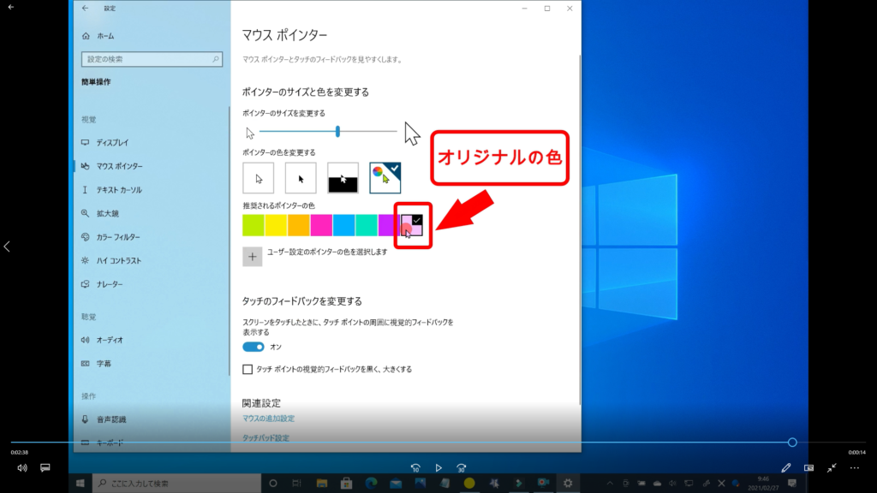The height and width of the screenshot is (493, 877).
Task: Click plus button for custom pointer color
Action: click(253, 256)
